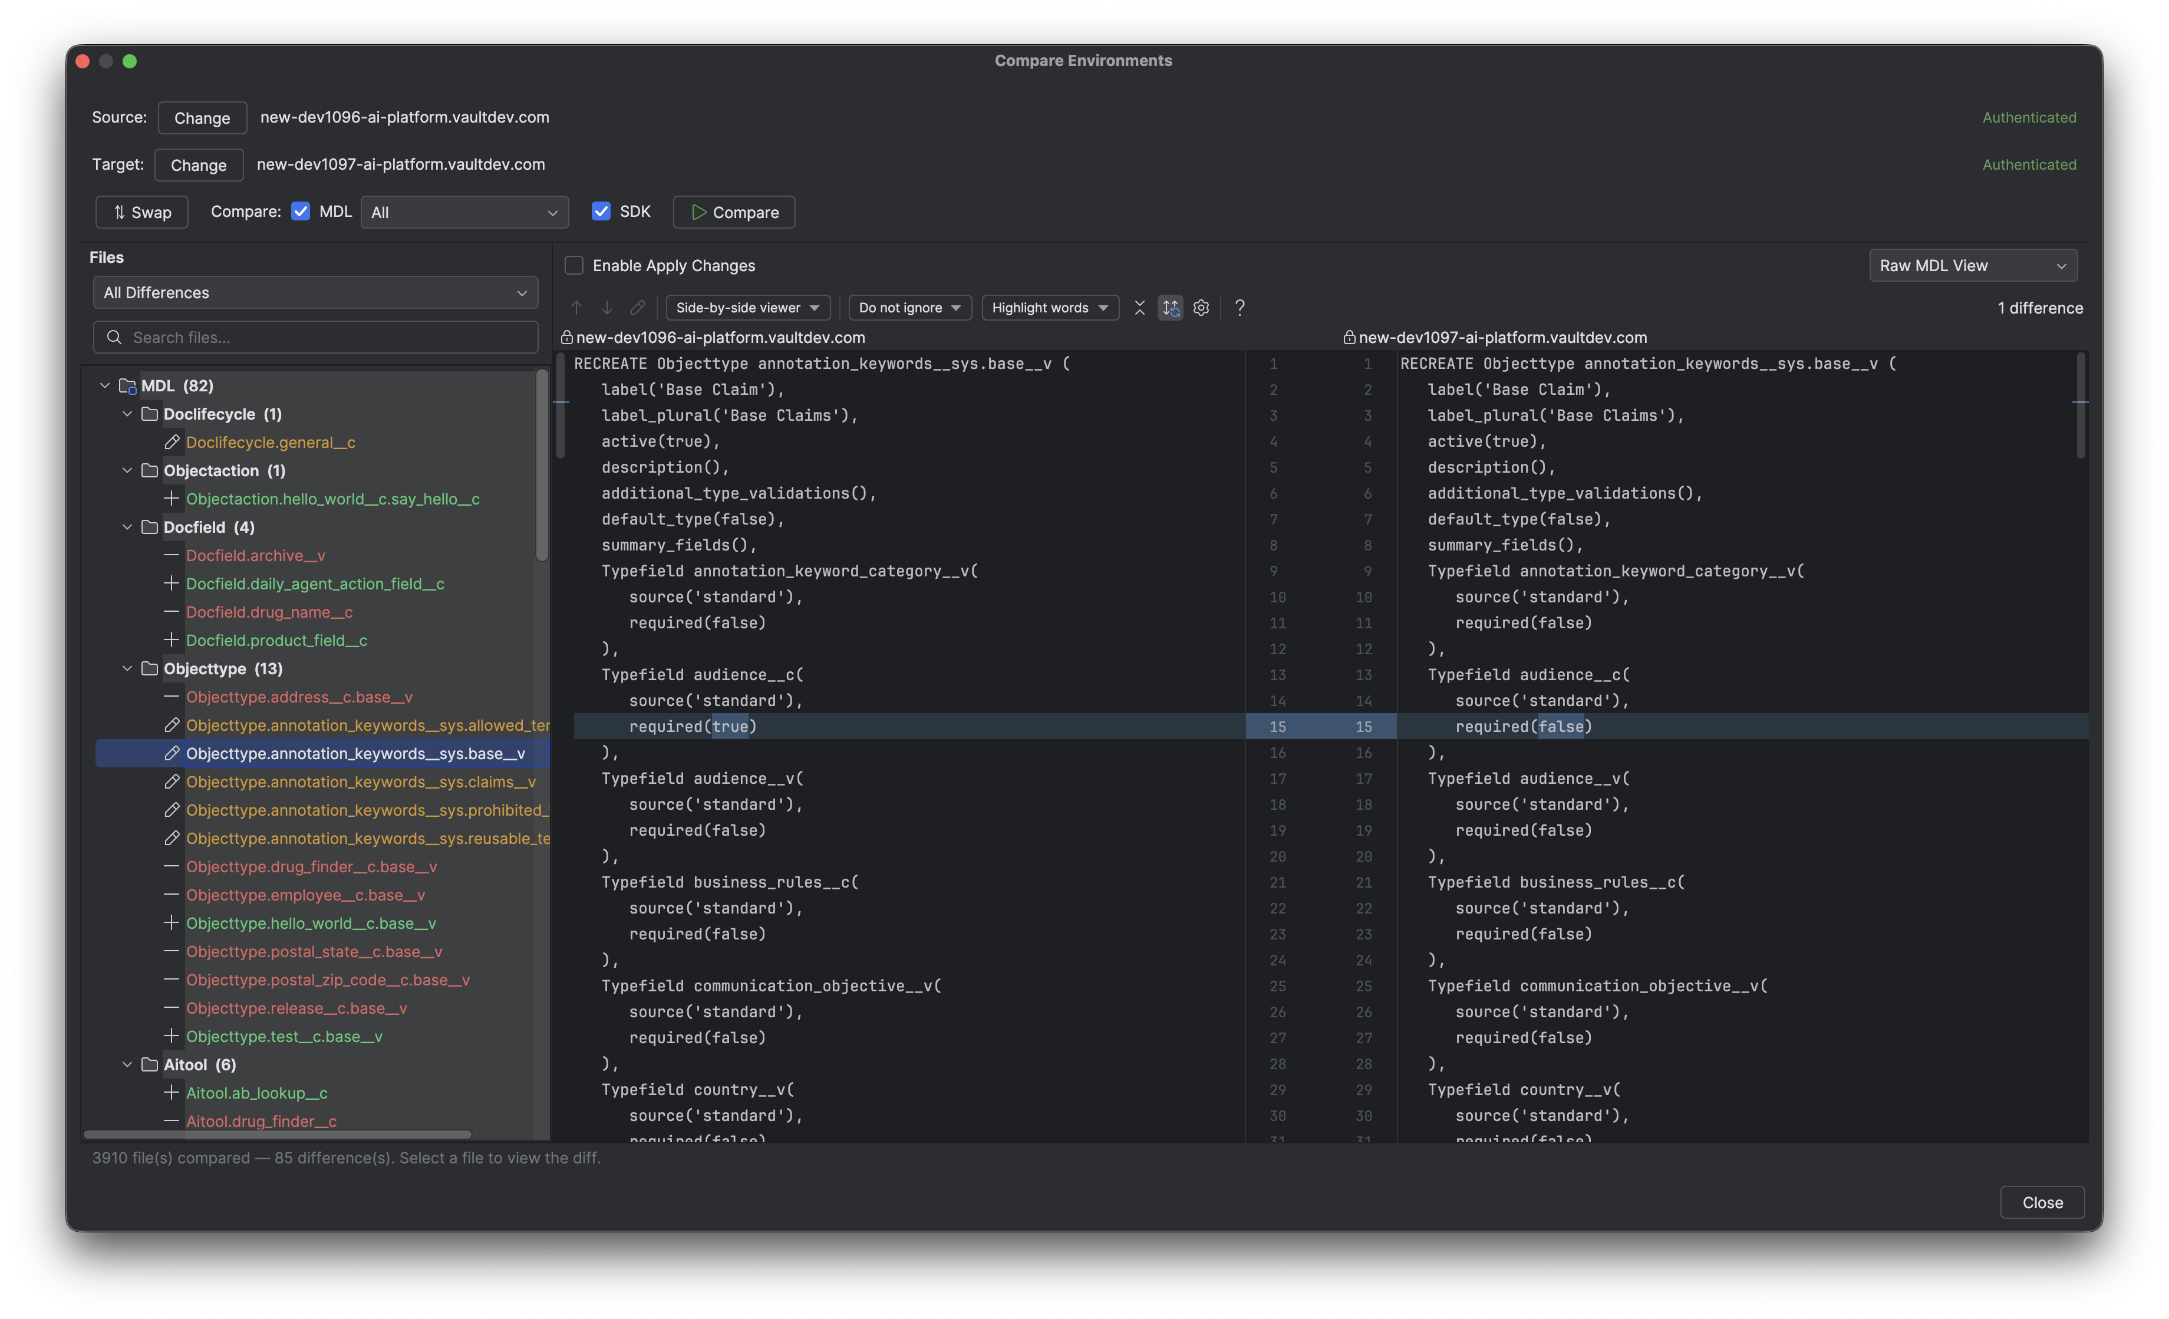Enable Apply Changes checkbox
Viewport: 2169px width, 1319px height.
tap(574, 265)
